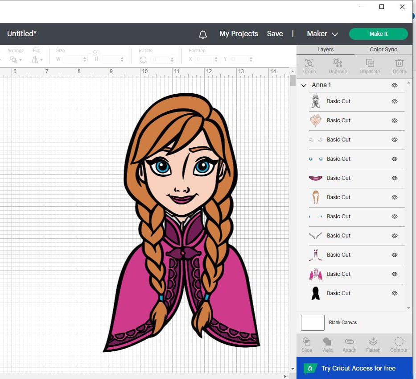Image resolution: width=416 pixels, height=379 pixels.
Task: Select the Attach tool
Action: pos(350,342)
